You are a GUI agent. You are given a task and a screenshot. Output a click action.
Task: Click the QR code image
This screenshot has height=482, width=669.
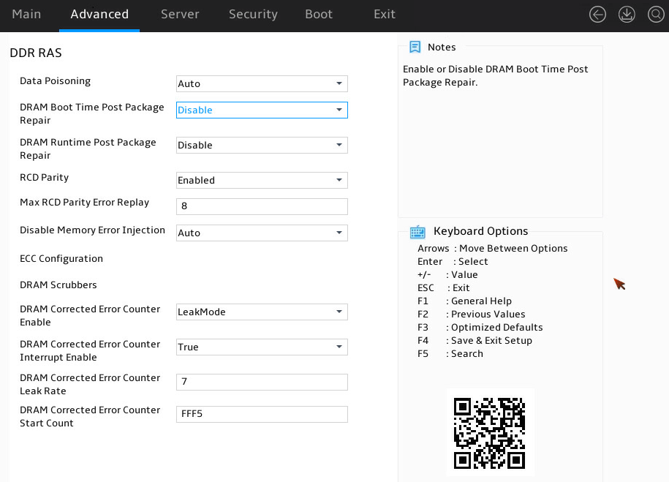[x=489, y=433]
